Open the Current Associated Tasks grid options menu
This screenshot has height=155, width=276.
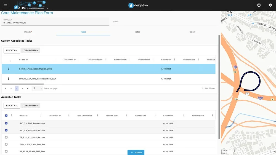coord(11,61)
